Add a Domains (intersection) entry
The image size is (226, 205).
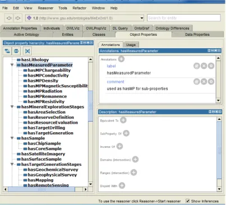[x=135, y=160]
